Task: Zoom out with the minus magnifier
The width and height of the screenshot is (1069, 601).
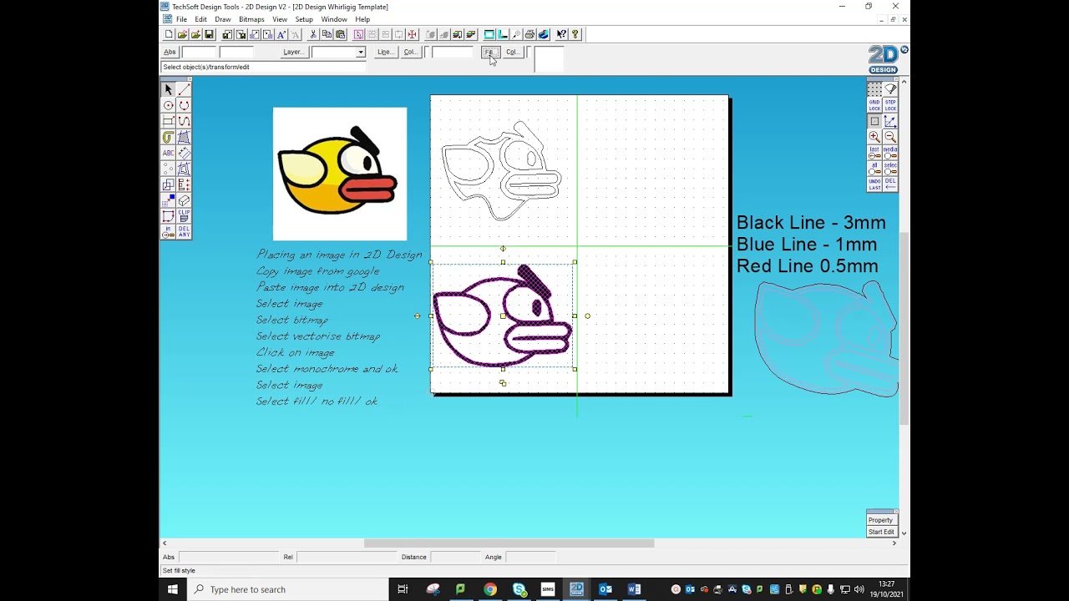Action: pyautogui.click(x=890, y=137)
